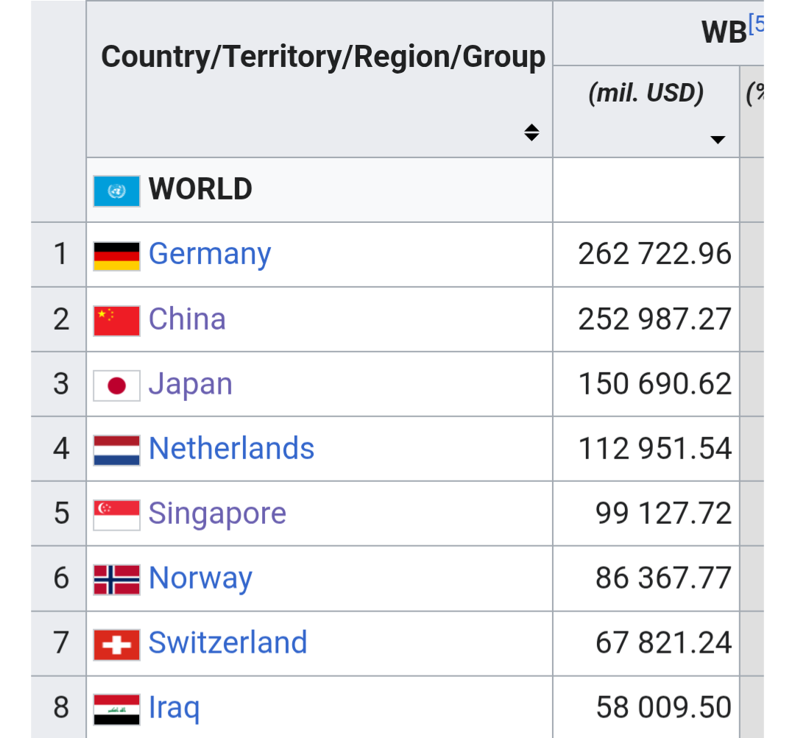Open the Germany article link
Screen dimensions: 795x738
click(210, 255)
